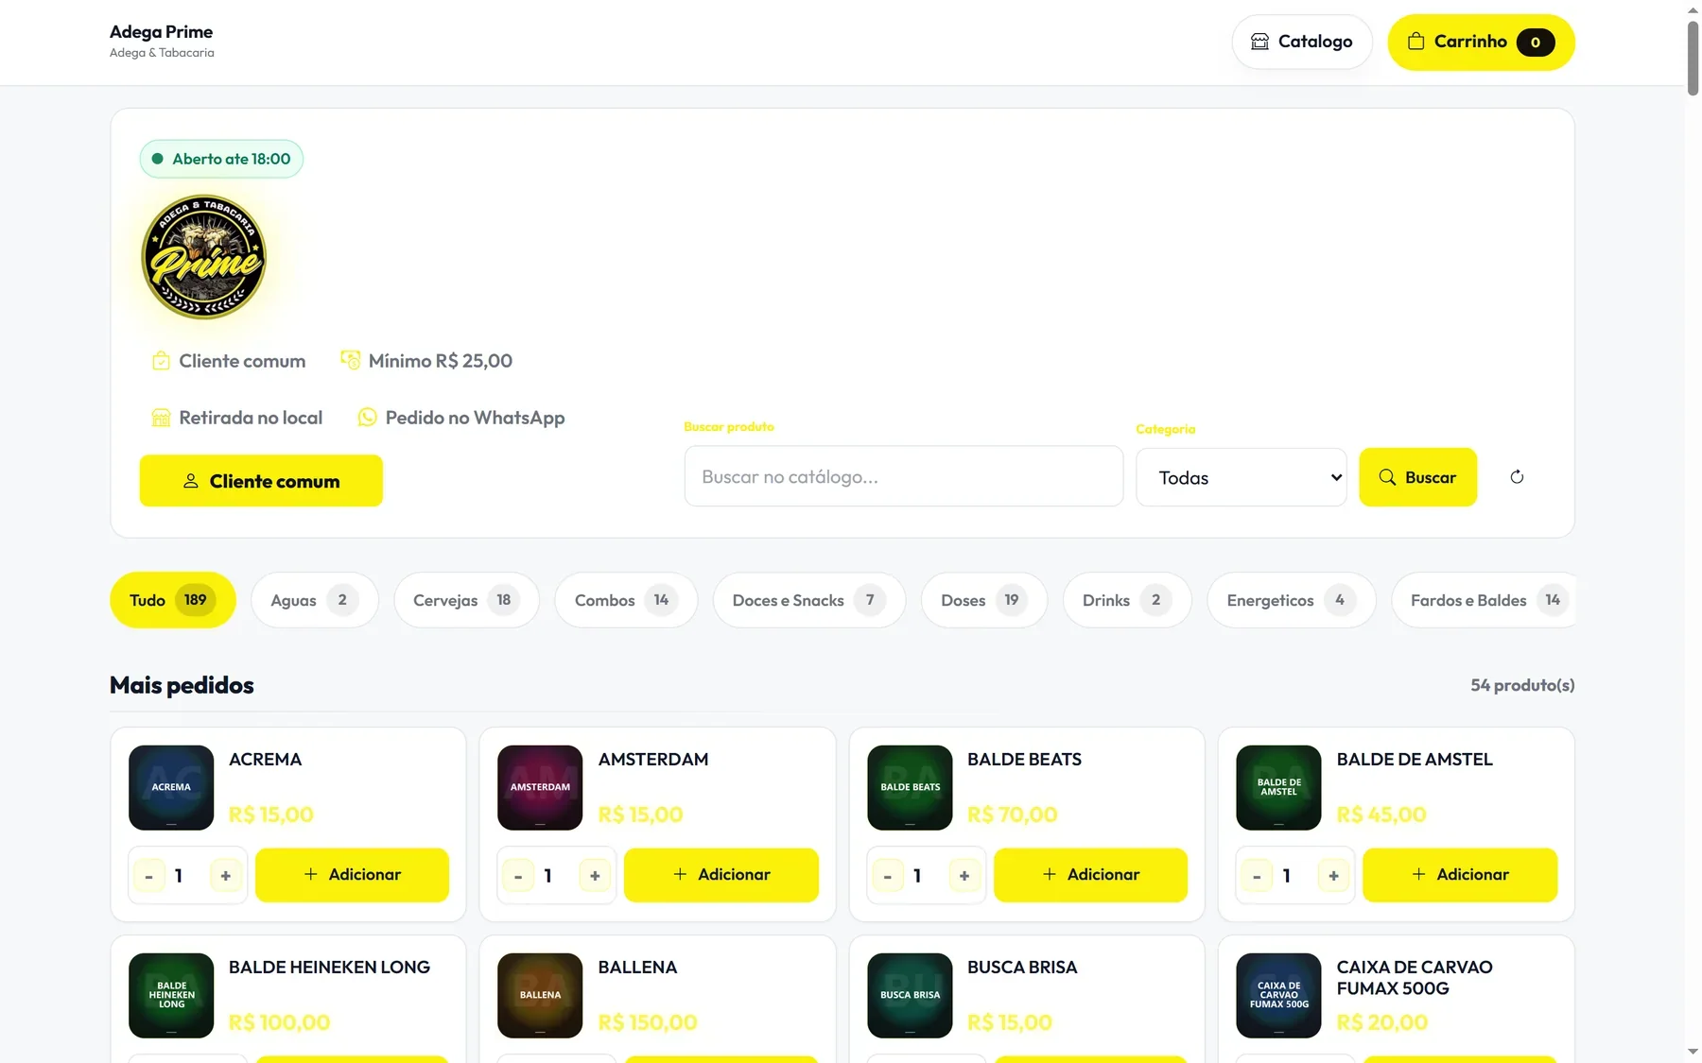Open the Catalogo page
The width and height of the screenshot is (1702, 1063).
tap(1301, 42)
